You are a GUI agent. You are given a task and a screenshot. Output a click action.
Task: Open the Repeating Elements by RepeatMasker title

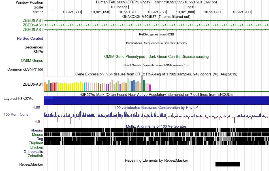(x=156, y=160)
